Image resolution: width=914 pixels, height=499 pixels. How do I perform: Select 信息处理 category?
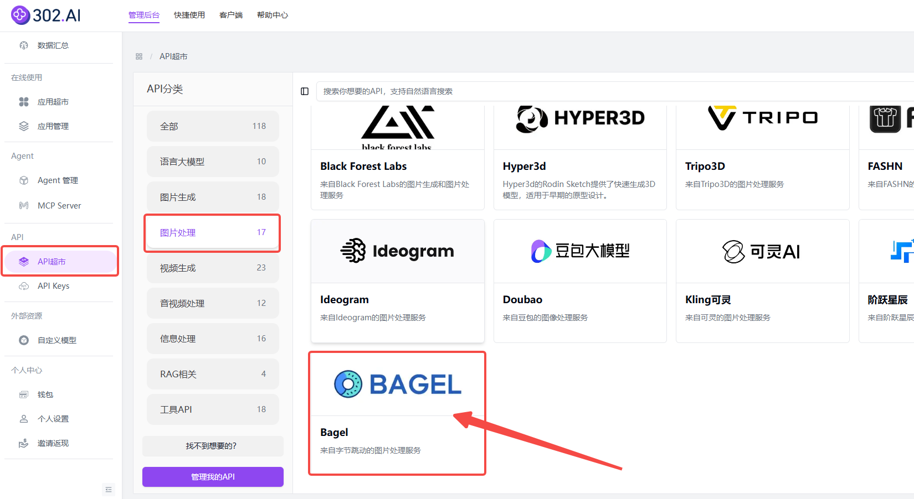tap(213, 339)
